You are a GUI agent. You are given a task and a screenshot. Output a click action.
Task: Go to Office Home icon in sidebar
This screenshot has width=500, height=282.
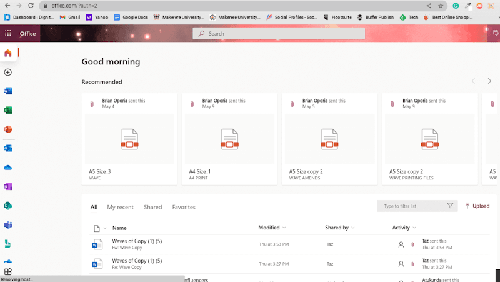point(8,53)
